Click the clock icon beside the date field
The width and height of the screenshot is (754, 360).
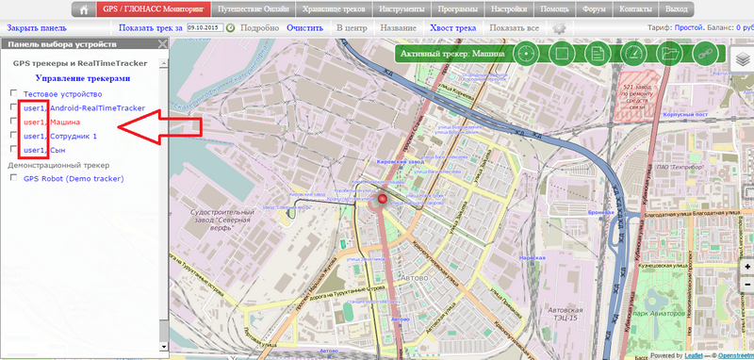(230, 28)
